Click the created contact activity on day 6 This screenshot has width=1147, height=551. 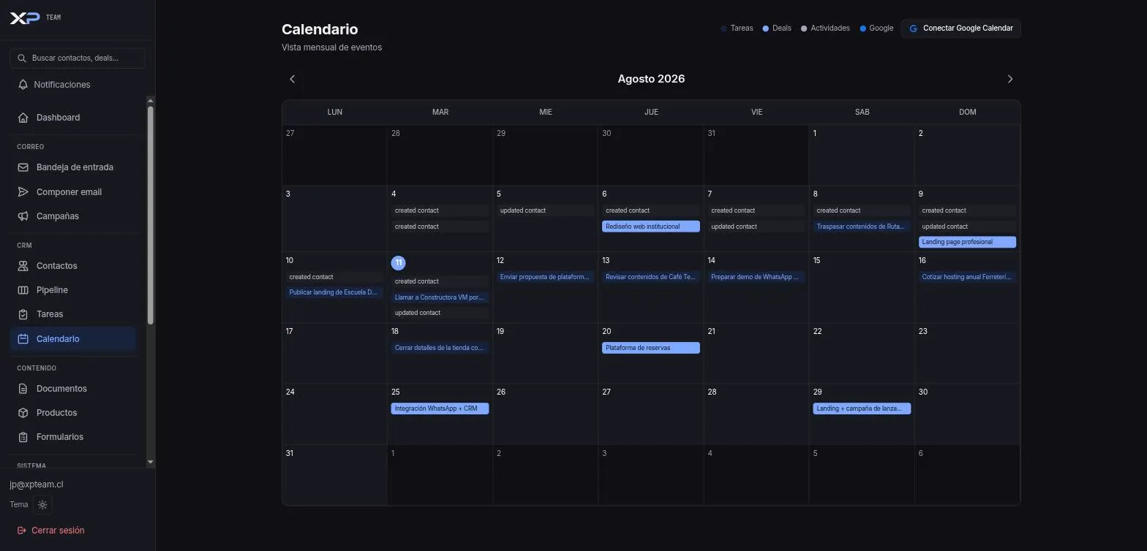(x=651, y=210)
